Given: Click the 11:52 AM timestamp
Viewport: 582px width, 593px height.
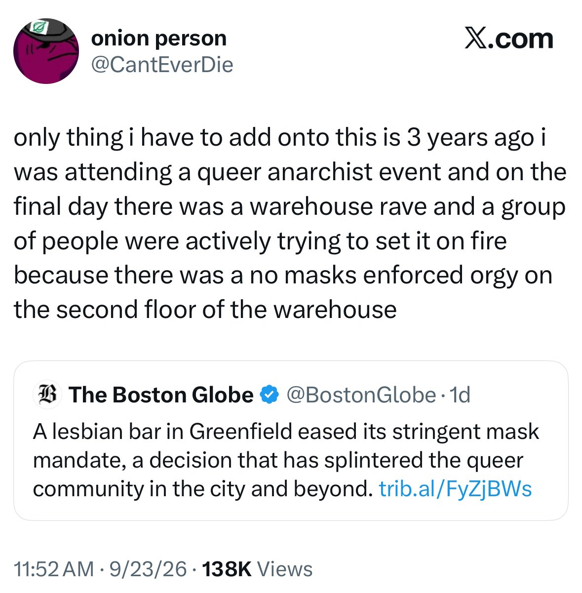Looking at the screenshot, I should (54, 569).
